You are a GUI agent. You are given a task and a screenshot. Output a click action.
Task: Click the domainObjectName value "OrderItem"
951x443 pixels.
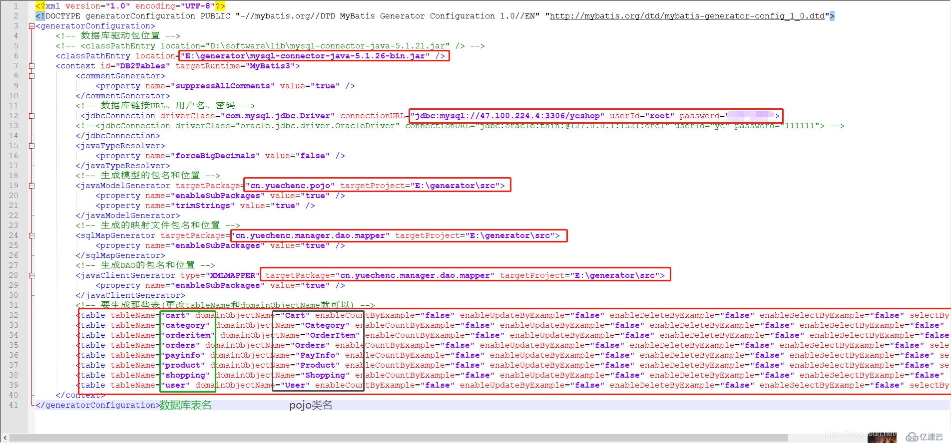click(x=333, y=335)
